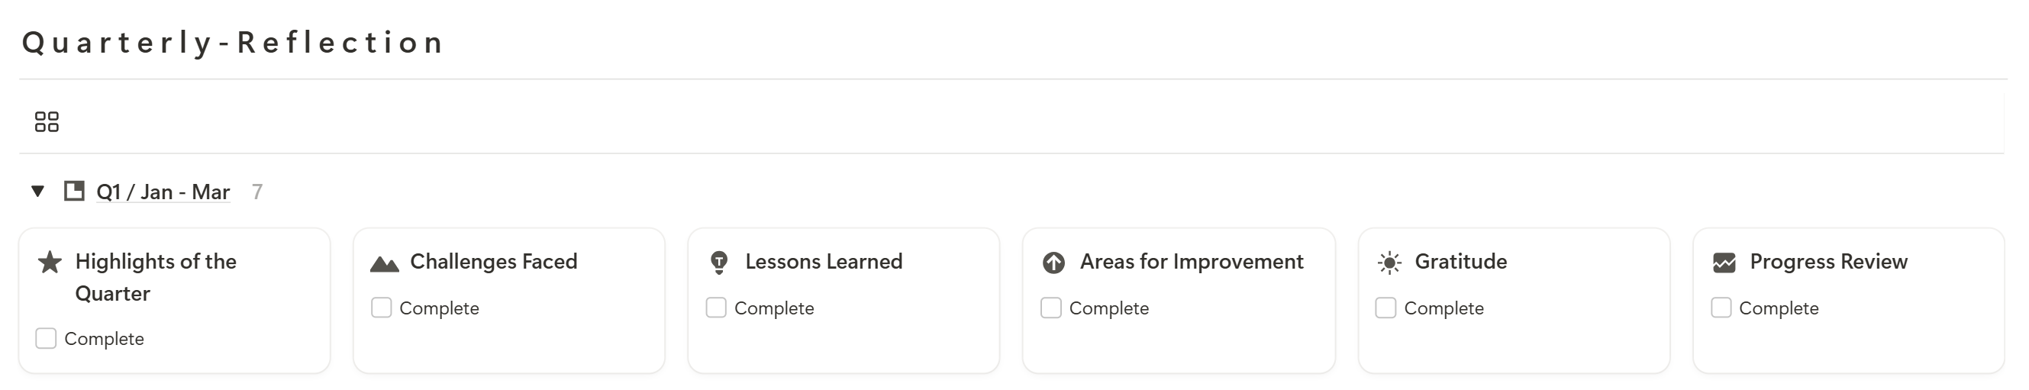
Task: Click the lightbulb icon for Lessons Learned
Action: [x=719, y=263]
